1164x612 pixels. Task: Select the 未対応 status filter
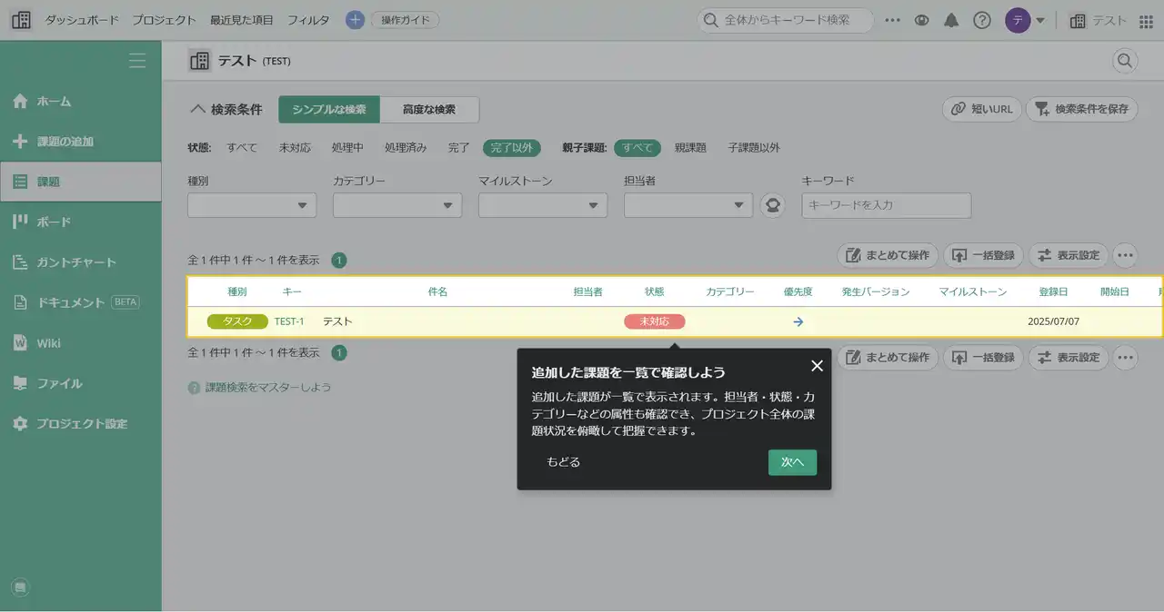(295, 147)
